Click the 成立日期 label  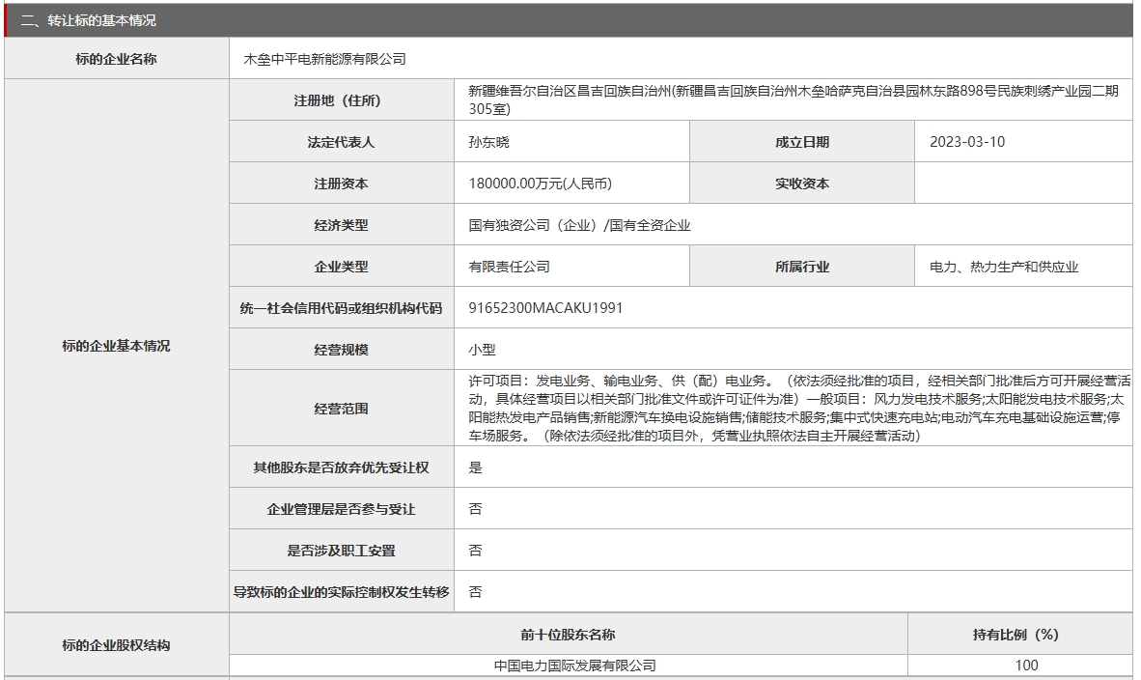[x=802, y=142]
